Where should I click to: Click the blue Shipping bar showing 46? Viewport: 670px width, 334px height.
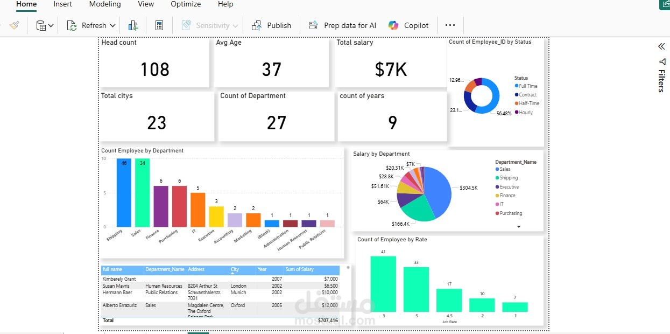tap(124, 193)
